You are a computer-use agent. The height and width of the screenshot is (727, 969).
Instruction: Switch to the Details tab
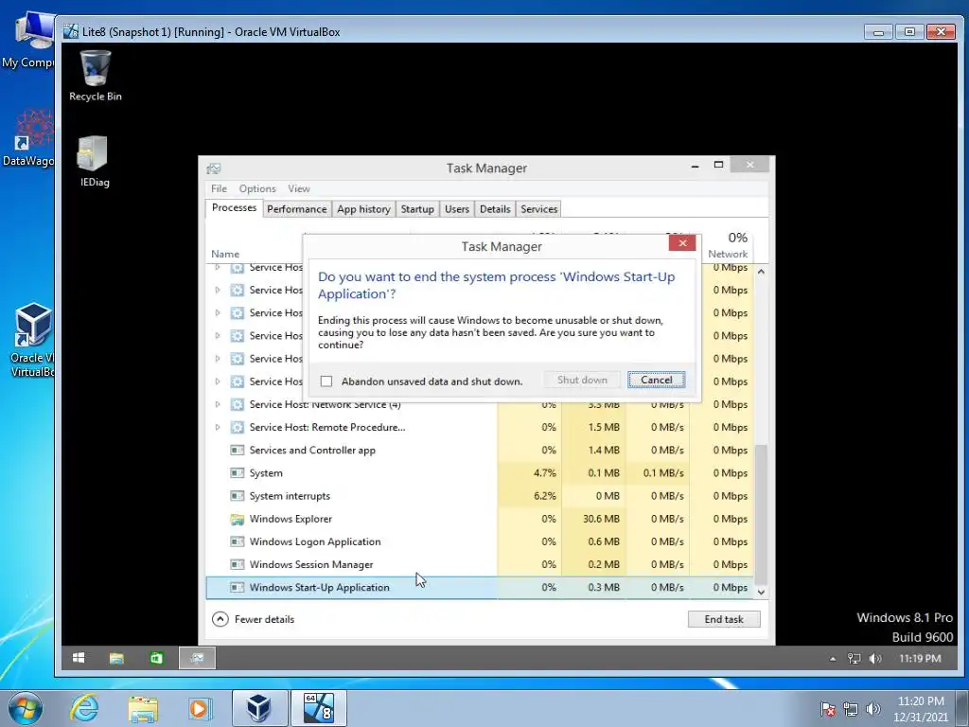tap(495, 209)
